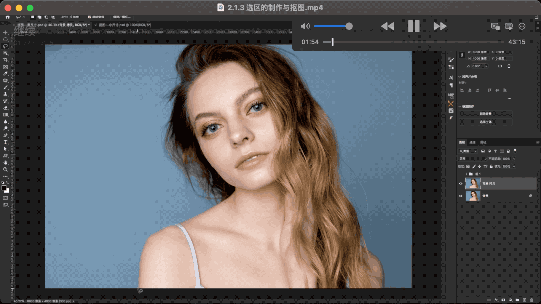Select the Clone Stamp tool
The image size is (541, 304).
click(5, 94)
